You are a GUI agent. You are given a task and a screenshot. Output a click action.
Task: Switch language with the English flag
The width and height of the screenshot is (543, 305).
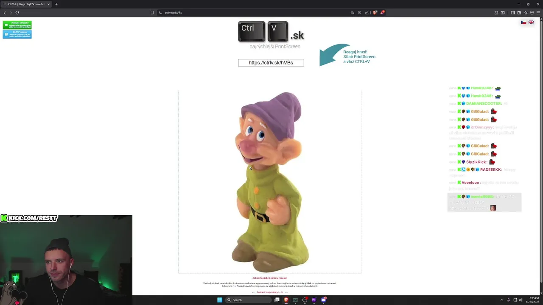pyautogui.click(x=531, y=22)
